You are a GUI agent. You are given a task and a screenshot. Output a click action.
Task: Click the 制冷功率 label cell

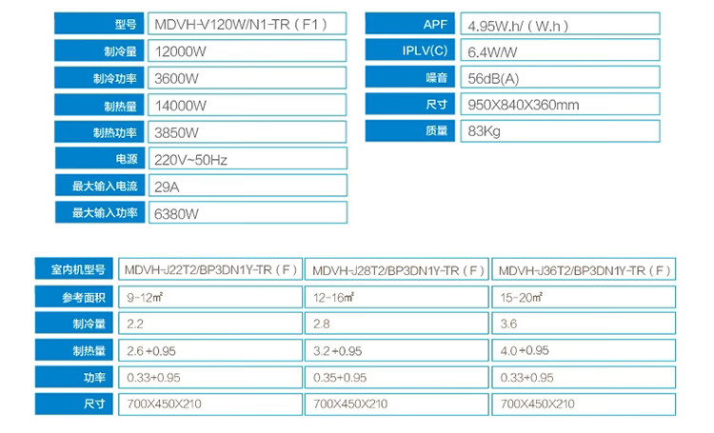99,78
